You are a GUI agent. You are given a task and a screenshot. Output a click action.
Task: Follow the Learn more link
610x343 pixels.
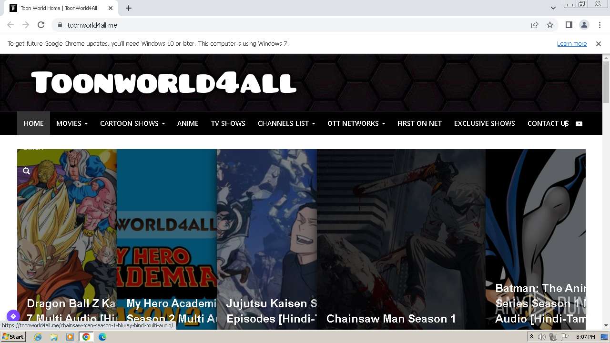[x=572, y=43]
